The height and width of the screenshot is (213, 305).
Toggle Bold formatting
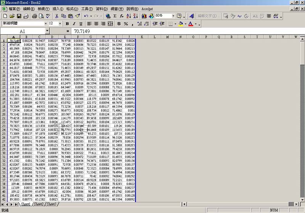click(x=67, y=24)
